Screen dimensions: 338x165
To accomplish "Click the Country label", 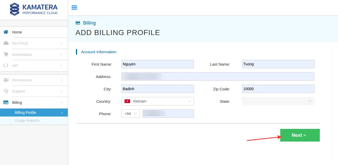I will [x=104, y=101].
